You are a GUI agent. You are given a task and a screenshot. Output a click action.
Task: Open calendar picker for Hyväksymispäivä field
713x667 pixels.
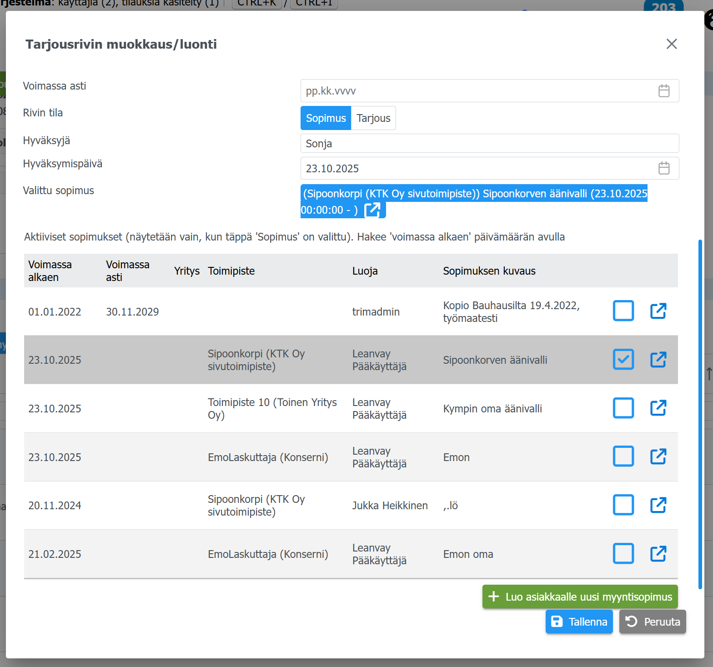click(x=663, y=168)
